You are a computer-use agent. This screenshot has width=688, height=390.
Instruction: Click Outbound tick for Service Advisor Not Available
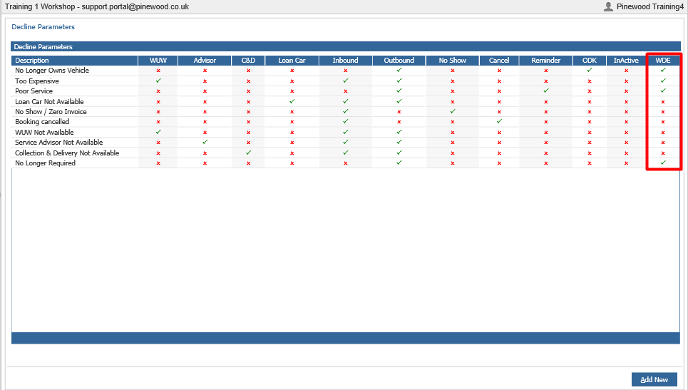[399, 142]
